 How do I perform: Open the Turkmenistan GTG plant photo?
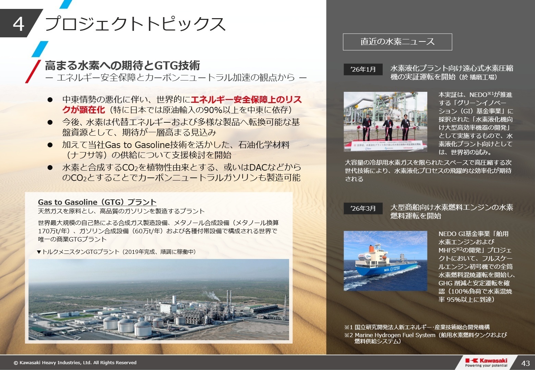click(159, 299)
